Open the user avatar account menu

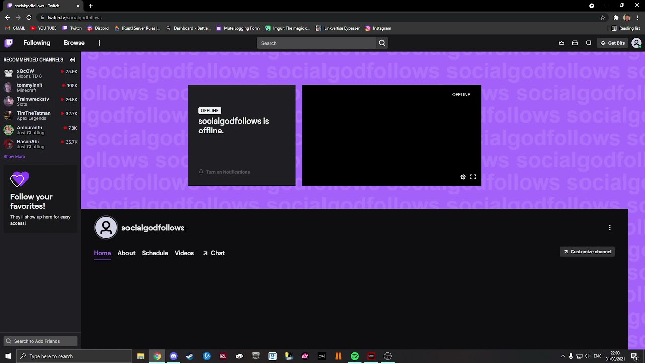(636, 43)
